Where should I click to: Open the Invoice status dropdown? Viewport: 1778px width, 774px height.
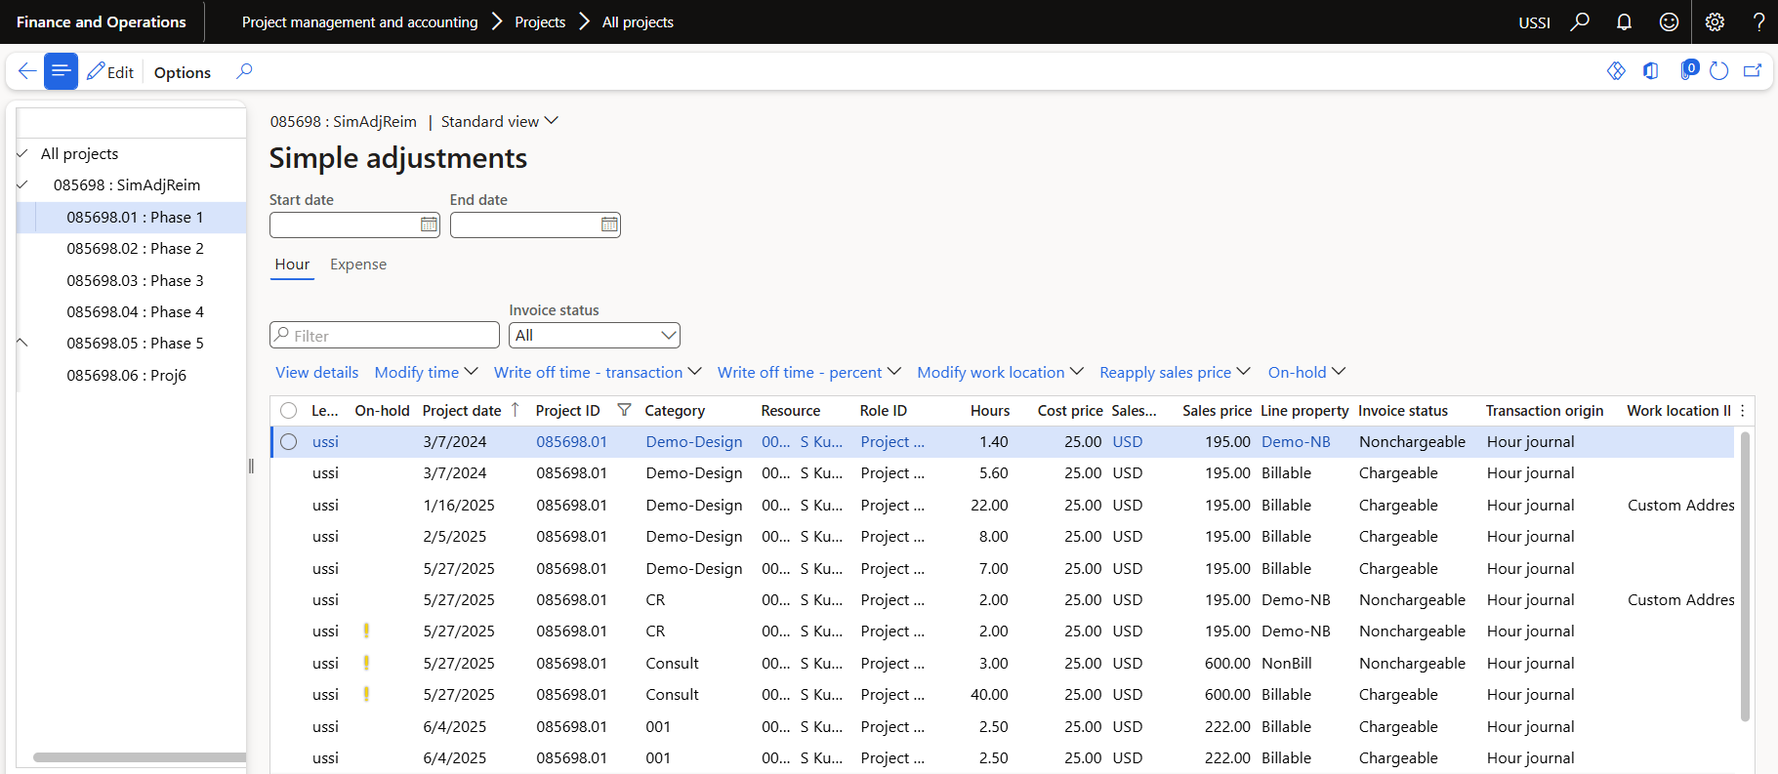[x=594, y=336]
